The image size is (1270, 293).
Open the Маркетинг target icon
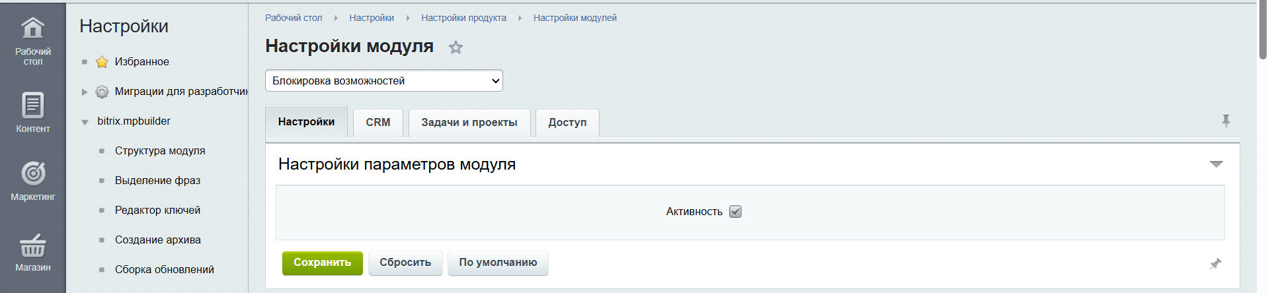point(32,174)
